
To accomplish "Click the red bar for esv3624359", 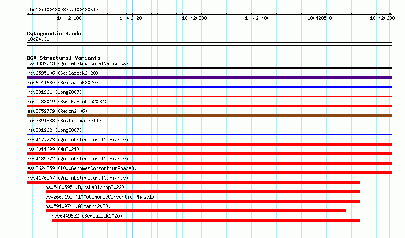I will point(209,173).
